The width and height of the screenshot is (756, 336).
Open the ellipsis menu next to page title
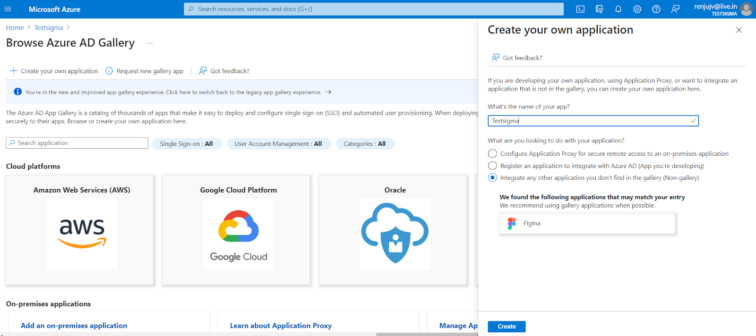[x=150, y=43]
